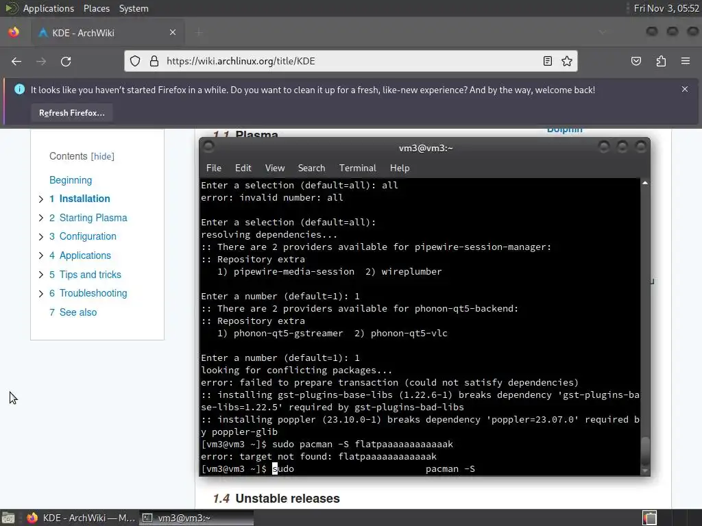Expand the Installation section chevron
Screen dimensions: 702x526
pos(40,199)
